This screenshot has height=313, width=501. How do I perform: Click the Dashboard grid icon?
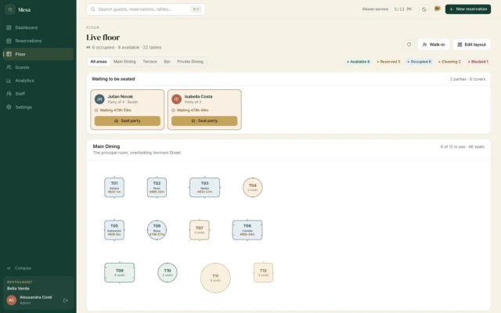(9, 27)
